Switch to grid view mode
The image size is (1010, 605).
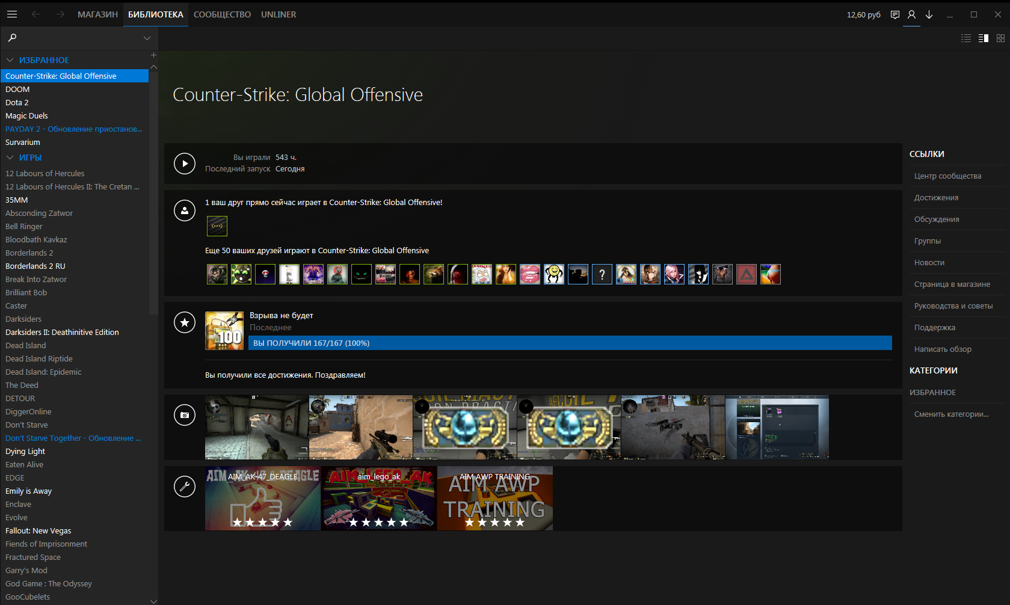click(x=1001, y=38)
